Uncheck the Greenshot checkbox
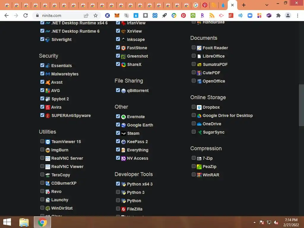This screenshot has width=304, height=228. point(118,56)
